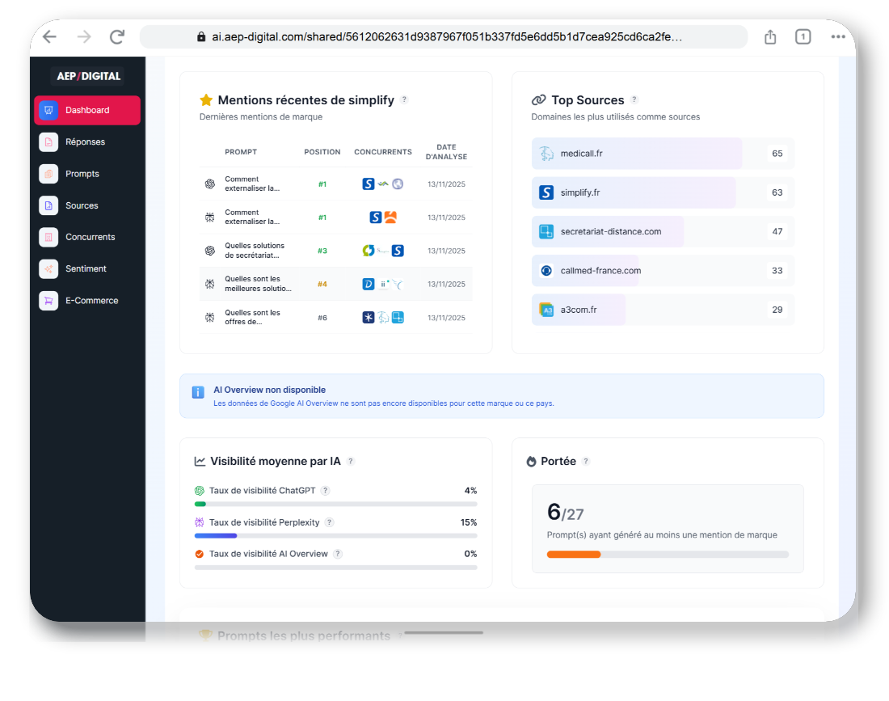Open the browser three-dot more menu
The height and width of the screenshot is (701, 889).
click(x=838, y=36)
